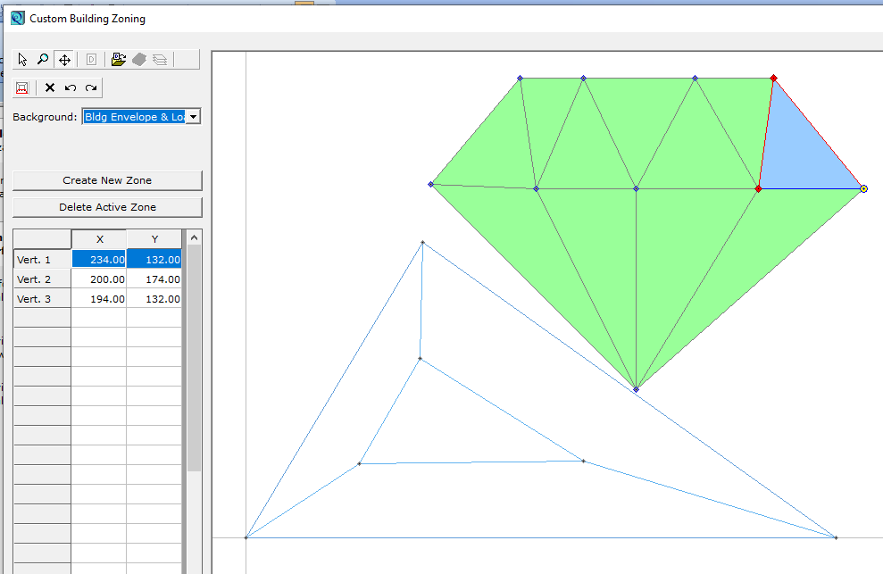The width and height of the screenshot is (883, 574).
Task: Click Delete Active Zone button
Action: coord(107,207)
